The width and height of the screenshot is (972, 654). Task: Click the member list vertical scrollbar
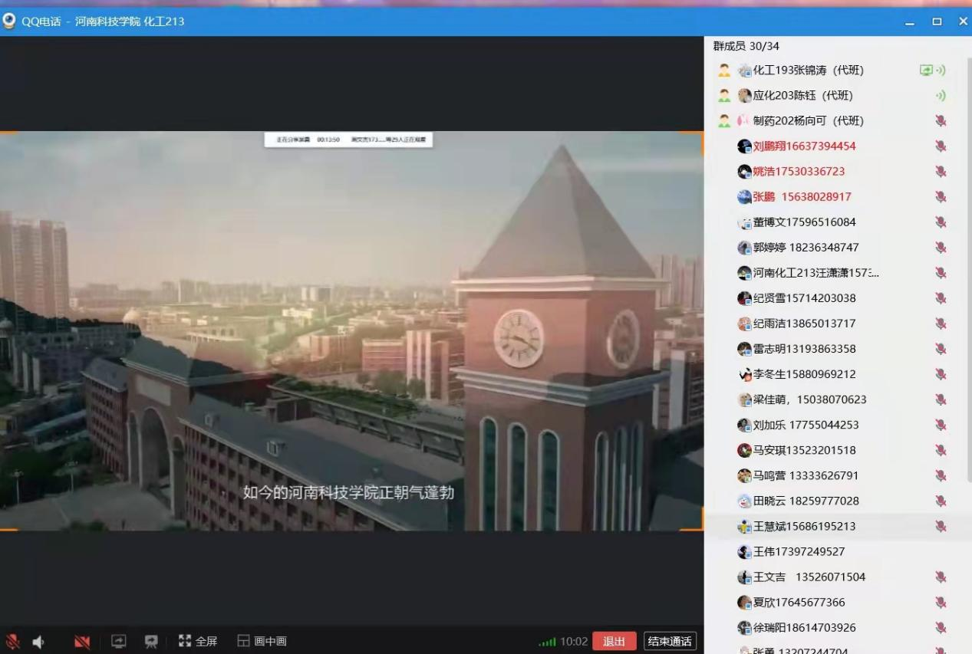(968, 268)
